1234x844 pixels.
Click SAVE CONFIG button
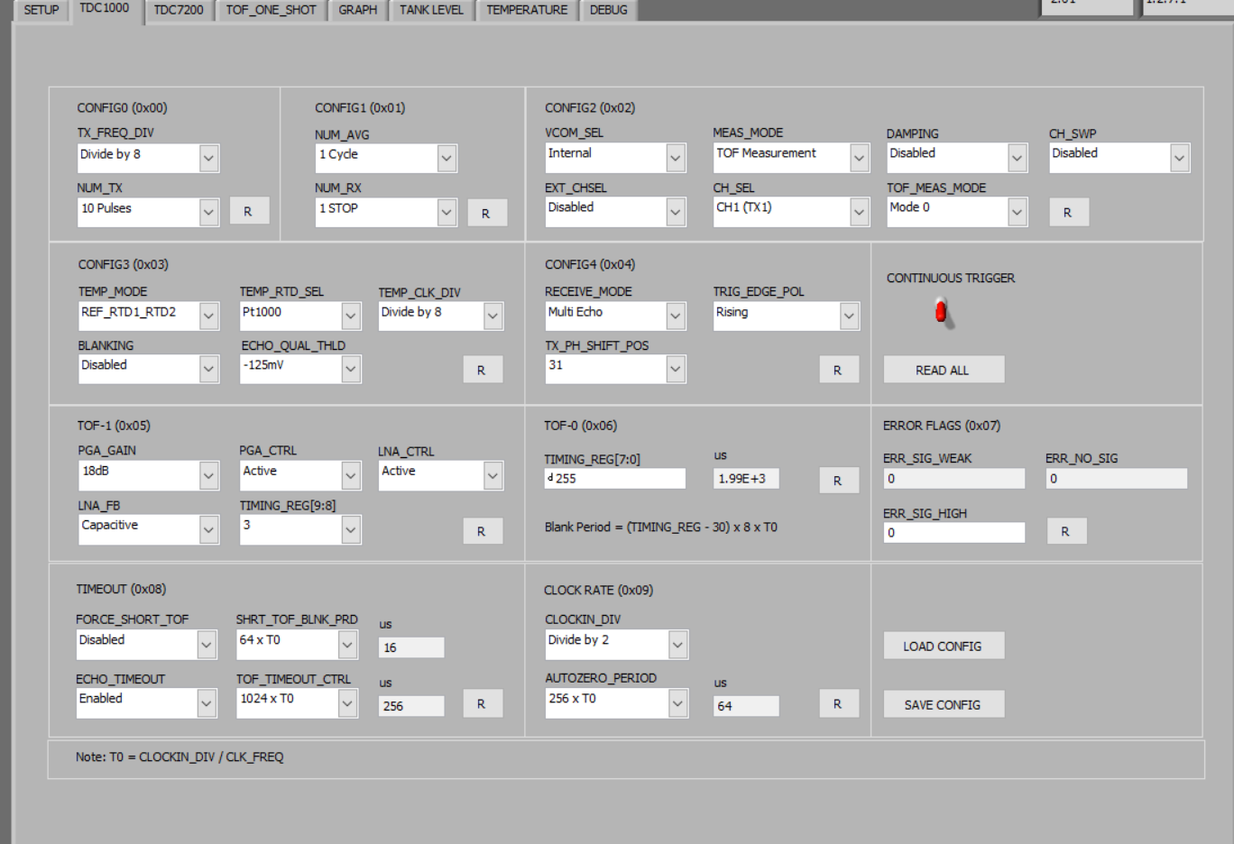(944, 704)
